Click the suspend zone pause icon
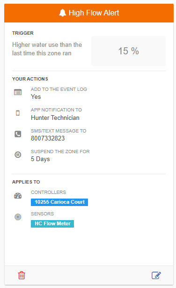Screen dimensions: 176x288 pos(18,155)
